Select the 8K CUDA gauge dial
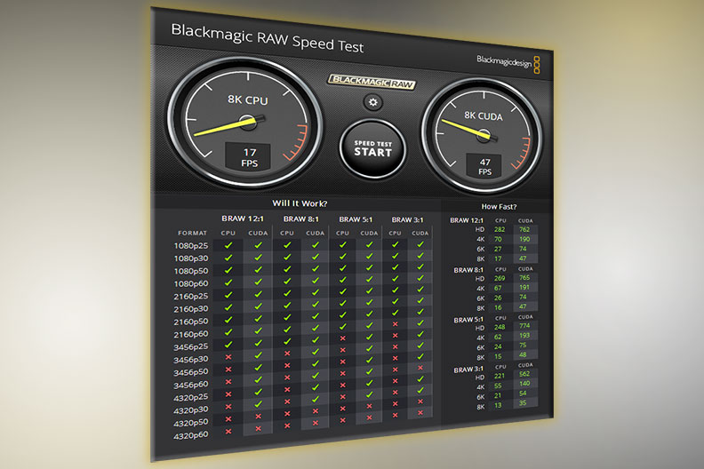Viewport: 704px width, 469px height. (x=483, y=136)
